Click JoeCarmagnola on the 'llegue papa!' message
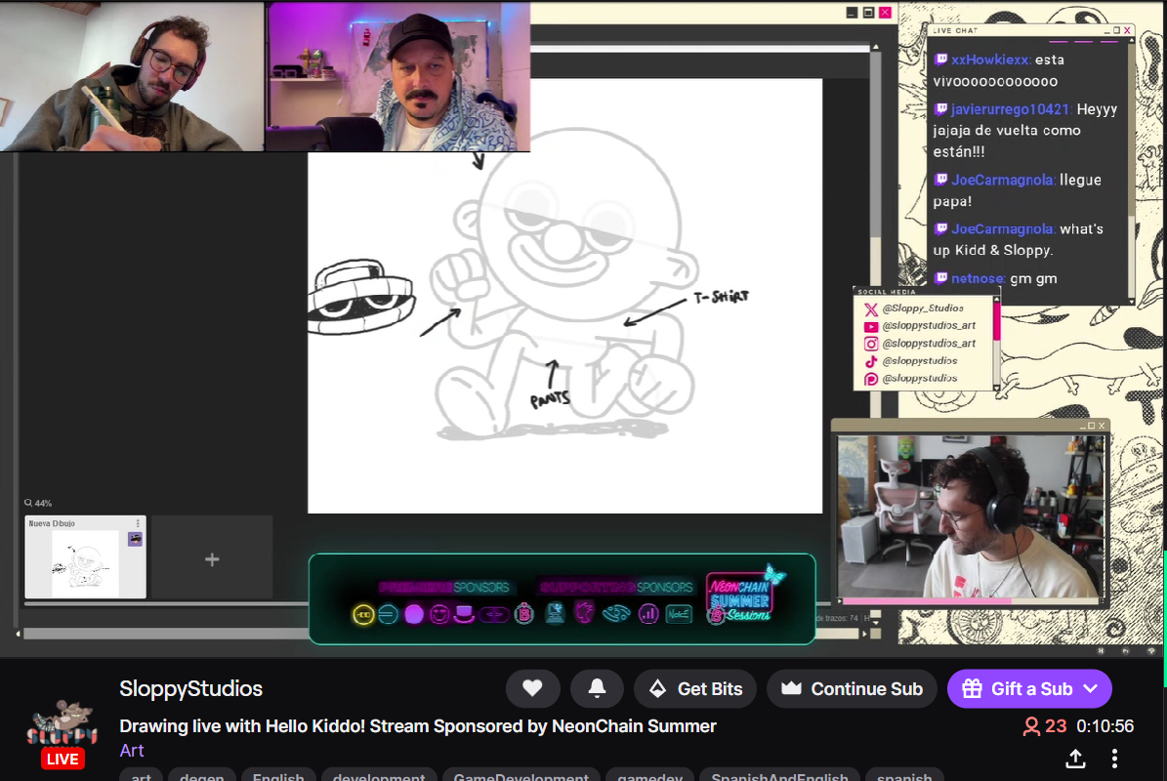 [1002, 180]
